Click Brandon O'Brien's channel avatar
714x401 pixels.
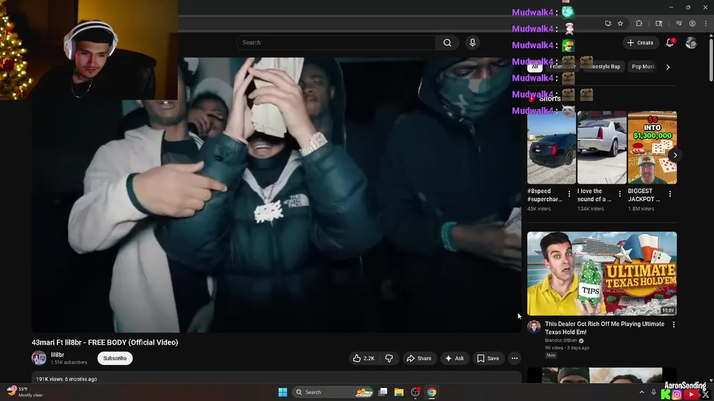(x=534, y=327)
